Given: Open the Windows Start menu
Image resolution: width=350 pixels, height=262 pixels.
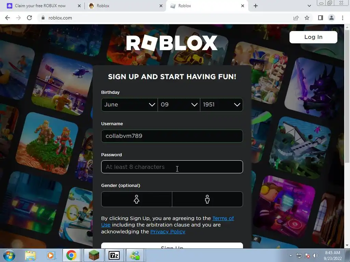Looking at the screenshot, I should pyautogui.click(x=9, y=255).
